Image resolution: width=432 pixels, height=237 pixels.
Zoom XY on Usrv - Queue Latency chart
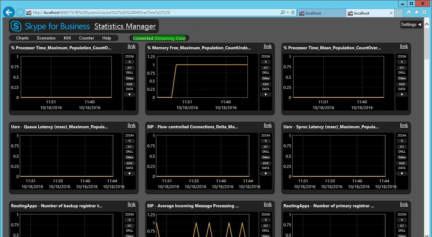click(129, 147)
